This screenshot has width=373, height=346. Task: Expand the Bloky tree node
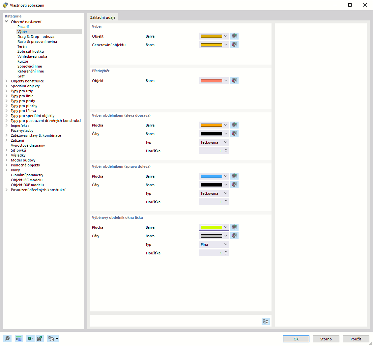[7, 170]
